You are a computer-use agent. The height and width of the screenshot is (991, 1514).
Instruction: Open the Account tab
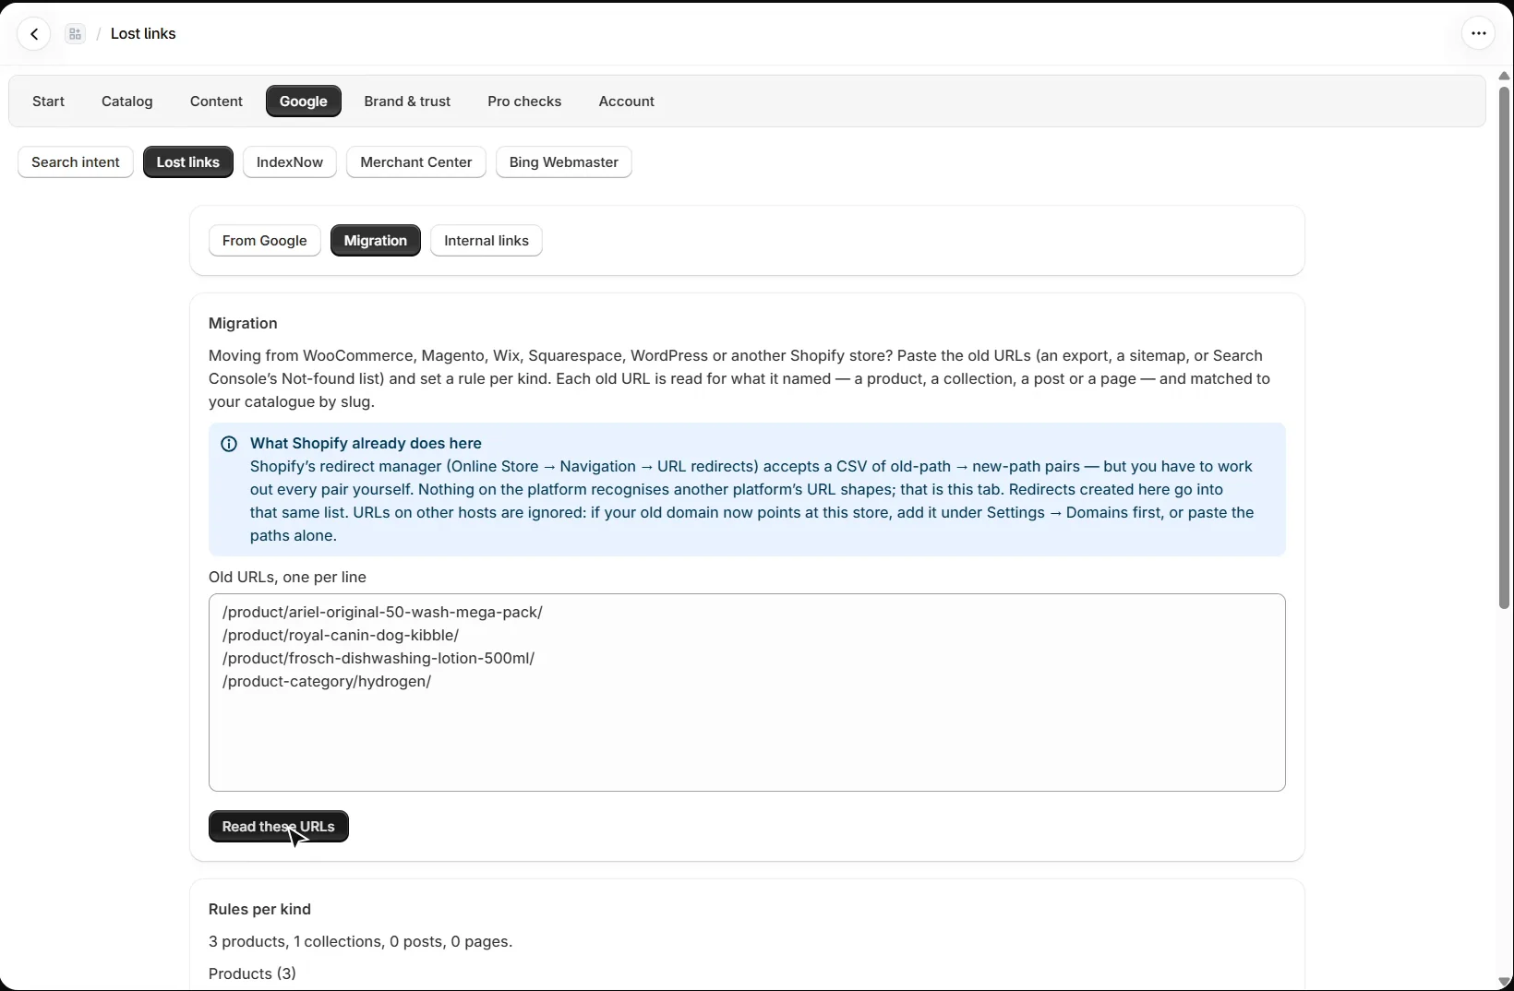tap(626, 101)
